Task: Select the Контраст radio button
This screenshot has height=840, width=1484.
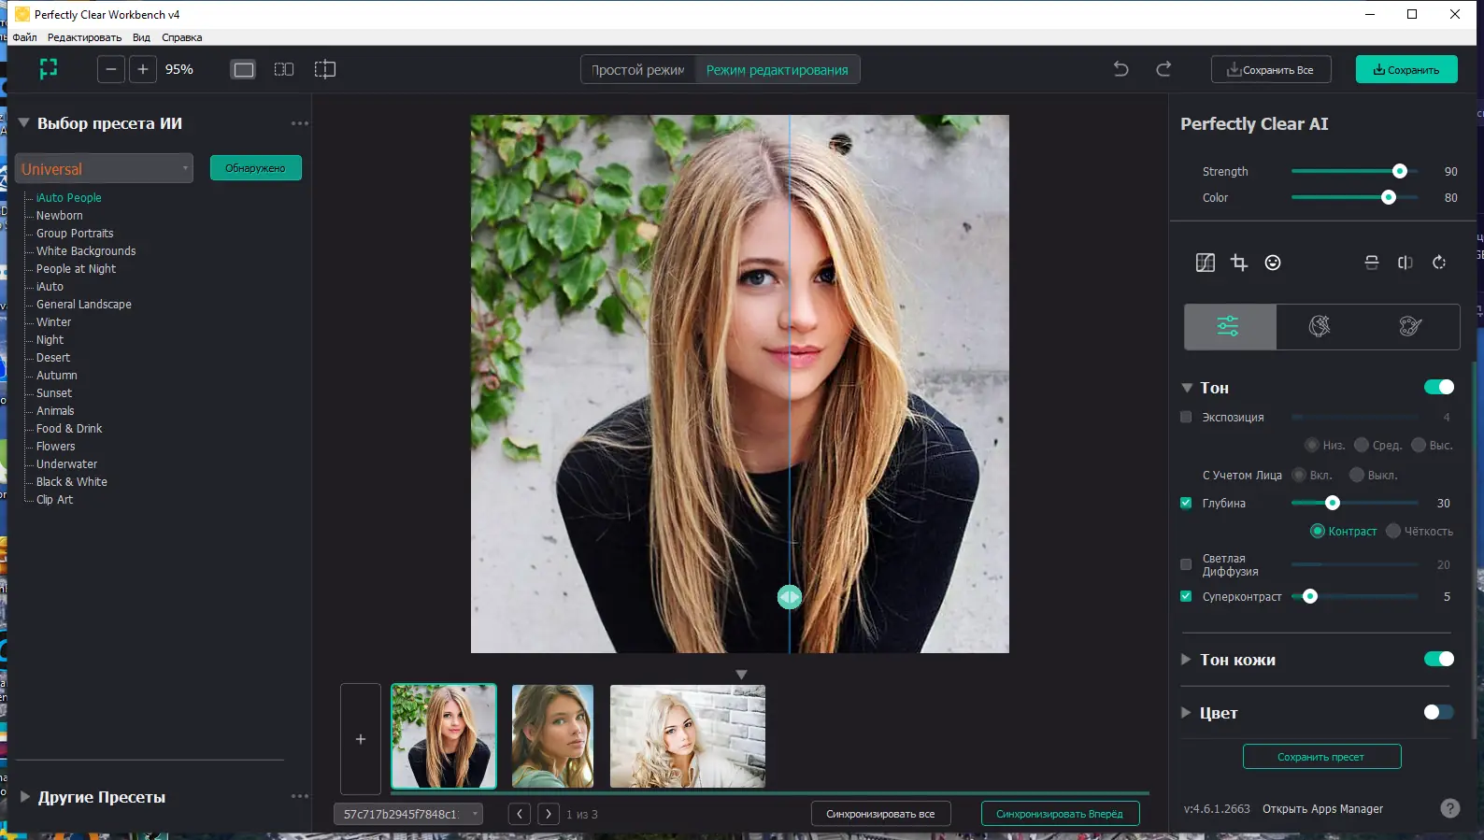Action: pos(1318,531)
